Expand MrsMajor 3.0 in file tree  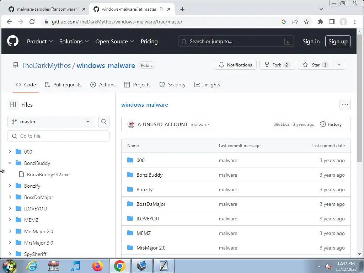coord(10,242)
